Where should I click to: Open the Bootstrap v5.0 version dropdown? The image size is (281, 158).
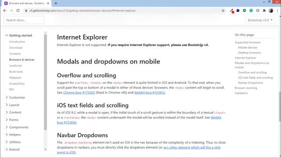[260, 20]
